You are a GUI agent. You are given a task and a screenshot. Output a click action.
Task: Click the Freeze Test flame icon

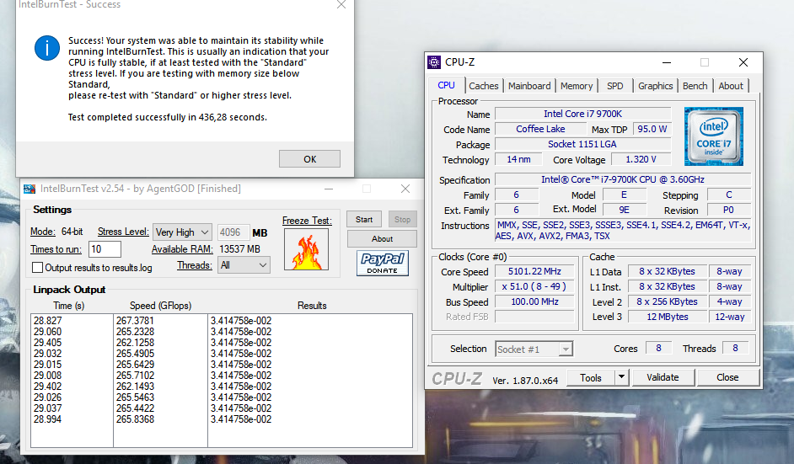pos(306,249)
